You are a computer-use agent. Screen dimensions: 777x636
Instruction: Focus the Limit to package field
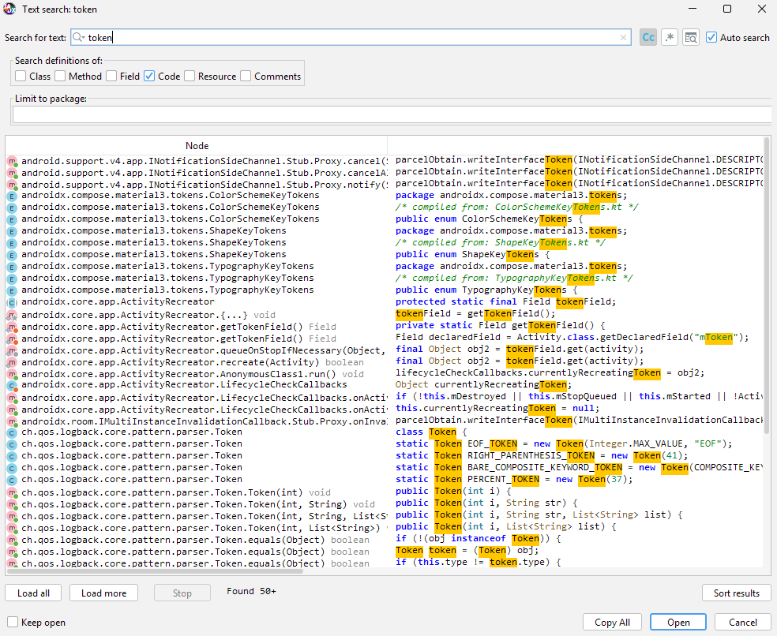[x=391, y=114]
